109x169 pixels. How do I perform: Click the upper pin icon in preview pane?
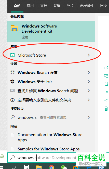tap(106, 92)
